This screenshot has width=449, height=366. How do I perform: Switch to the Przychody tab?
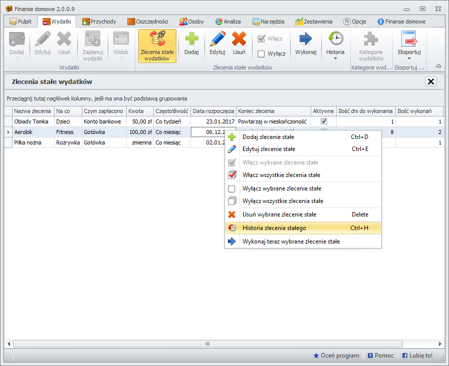pos(99,21)
